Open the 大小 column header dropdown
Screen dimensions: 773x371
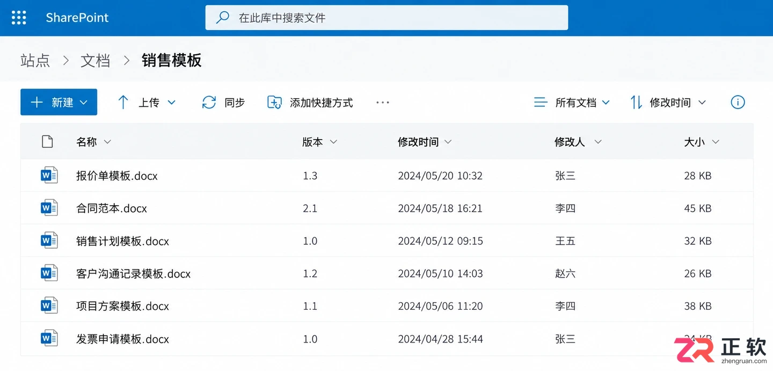click(x=716, y=142)
